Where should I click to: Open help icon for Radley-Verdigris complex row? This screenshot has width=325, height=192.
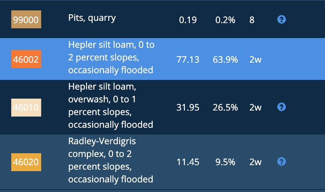pos(282,162)
